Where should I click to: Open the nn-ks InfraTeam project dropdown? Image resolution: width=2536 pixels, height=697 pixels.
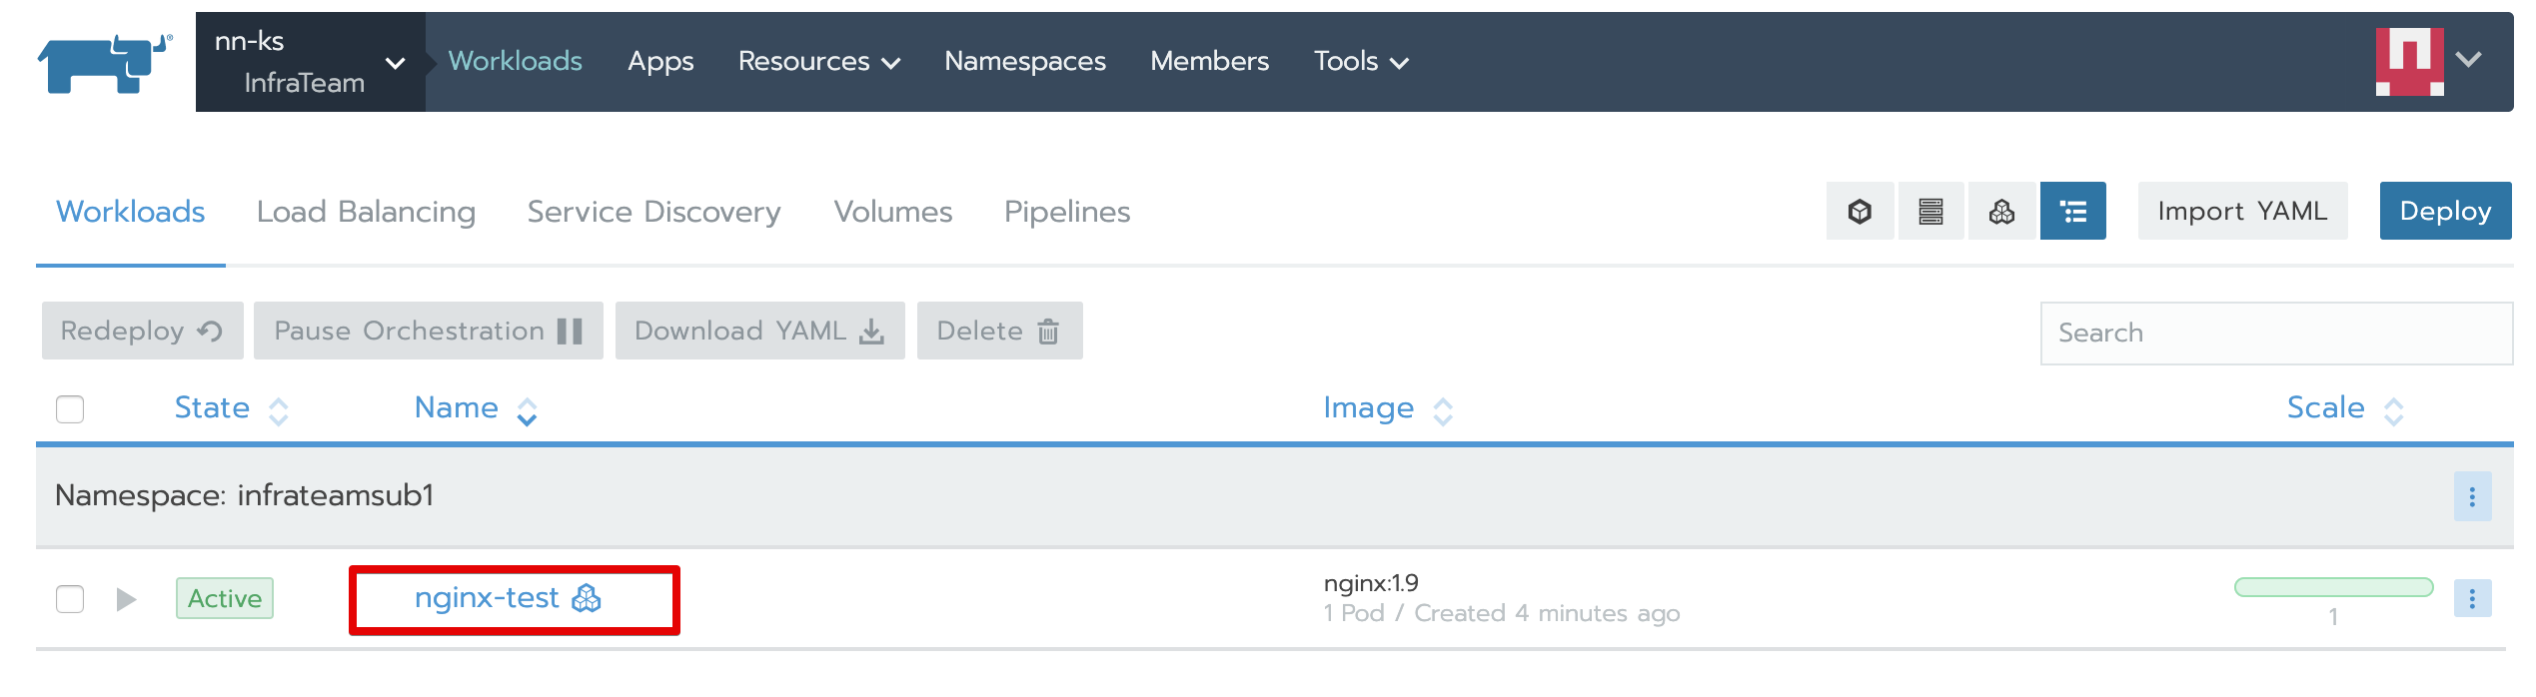[310, 62]
